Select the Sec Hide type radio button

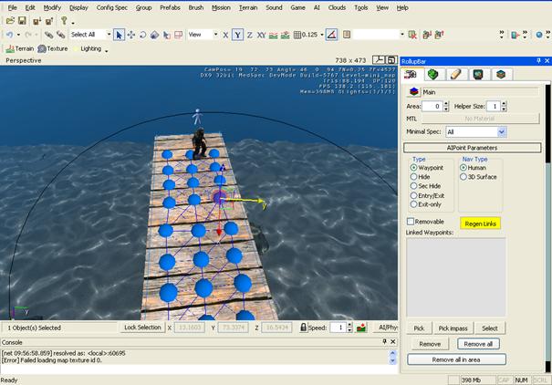[x=413, y=186]
